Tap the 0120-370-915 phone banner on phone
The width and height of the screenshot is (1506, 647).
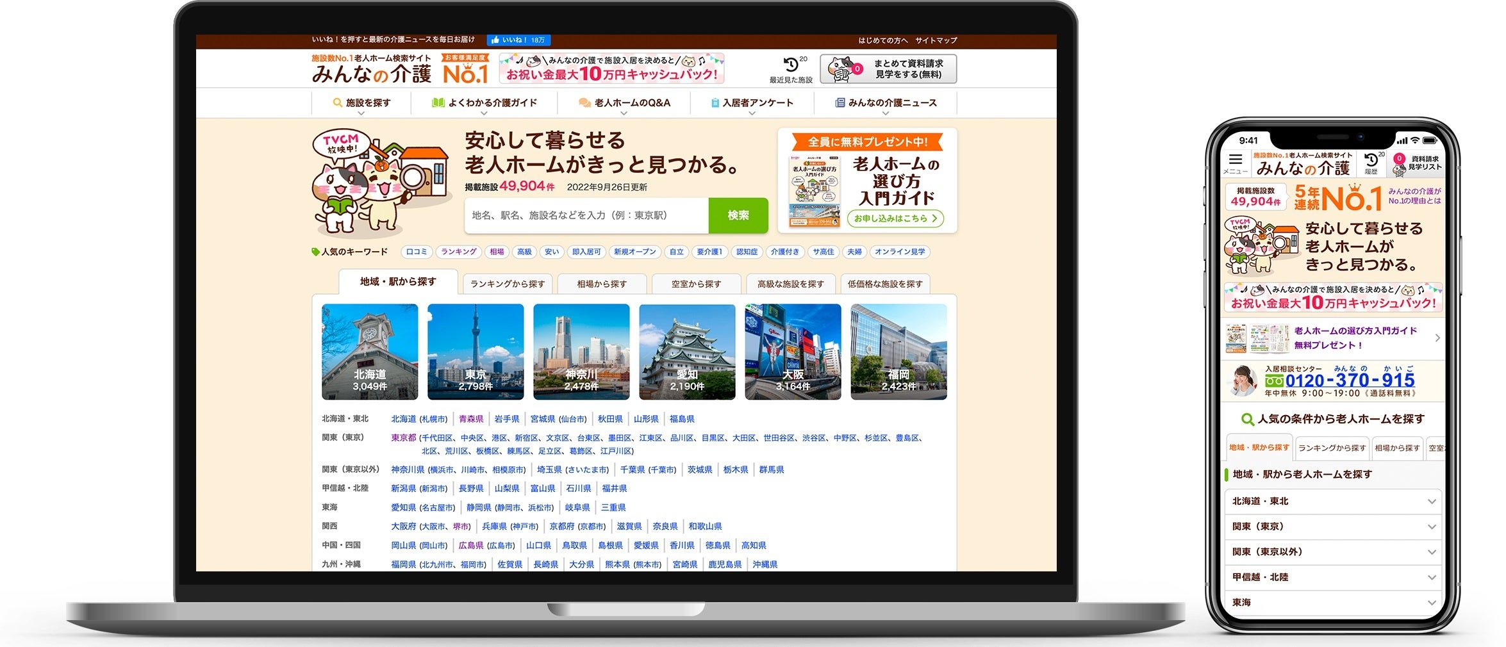[x=1333, y=381]
